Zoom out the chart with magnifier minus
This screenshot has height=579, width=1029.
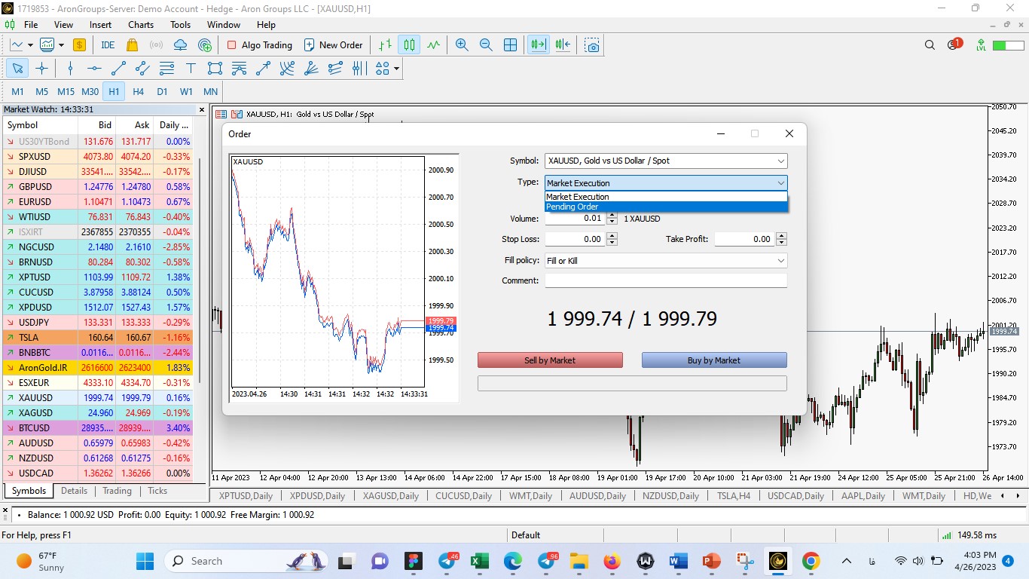click(x=486, y=45)
